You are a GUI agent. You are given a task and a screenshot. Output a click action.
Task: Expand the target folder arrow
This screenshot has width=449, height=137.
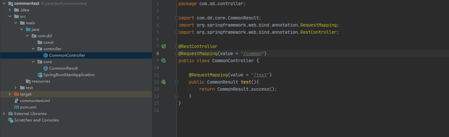coord(10,94)
